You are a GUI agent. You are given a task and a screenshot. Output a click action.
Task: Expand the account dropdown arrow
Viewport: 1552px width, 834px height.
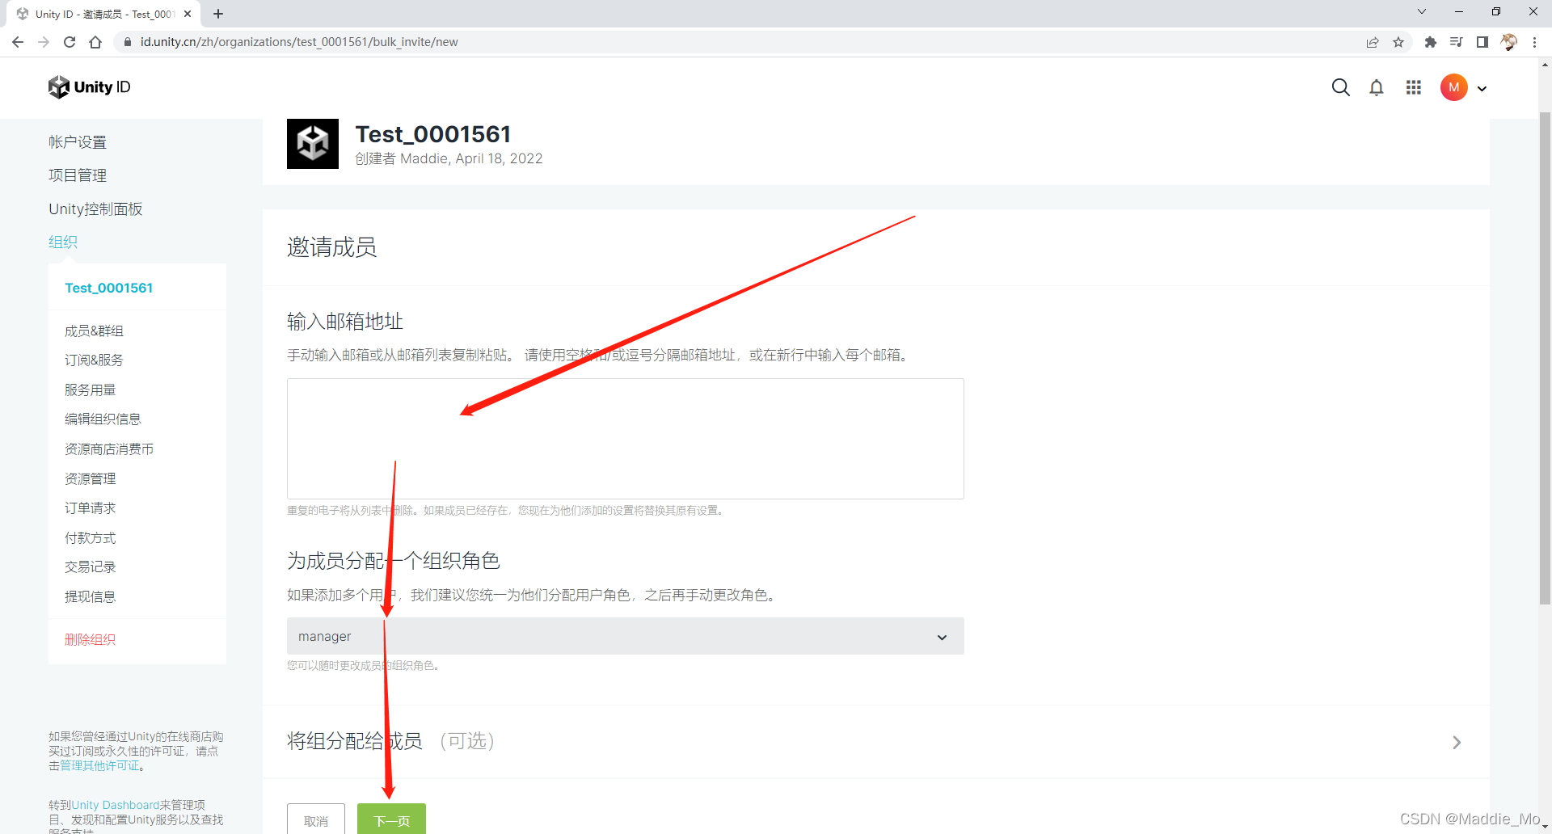(x=1482, y=89)
